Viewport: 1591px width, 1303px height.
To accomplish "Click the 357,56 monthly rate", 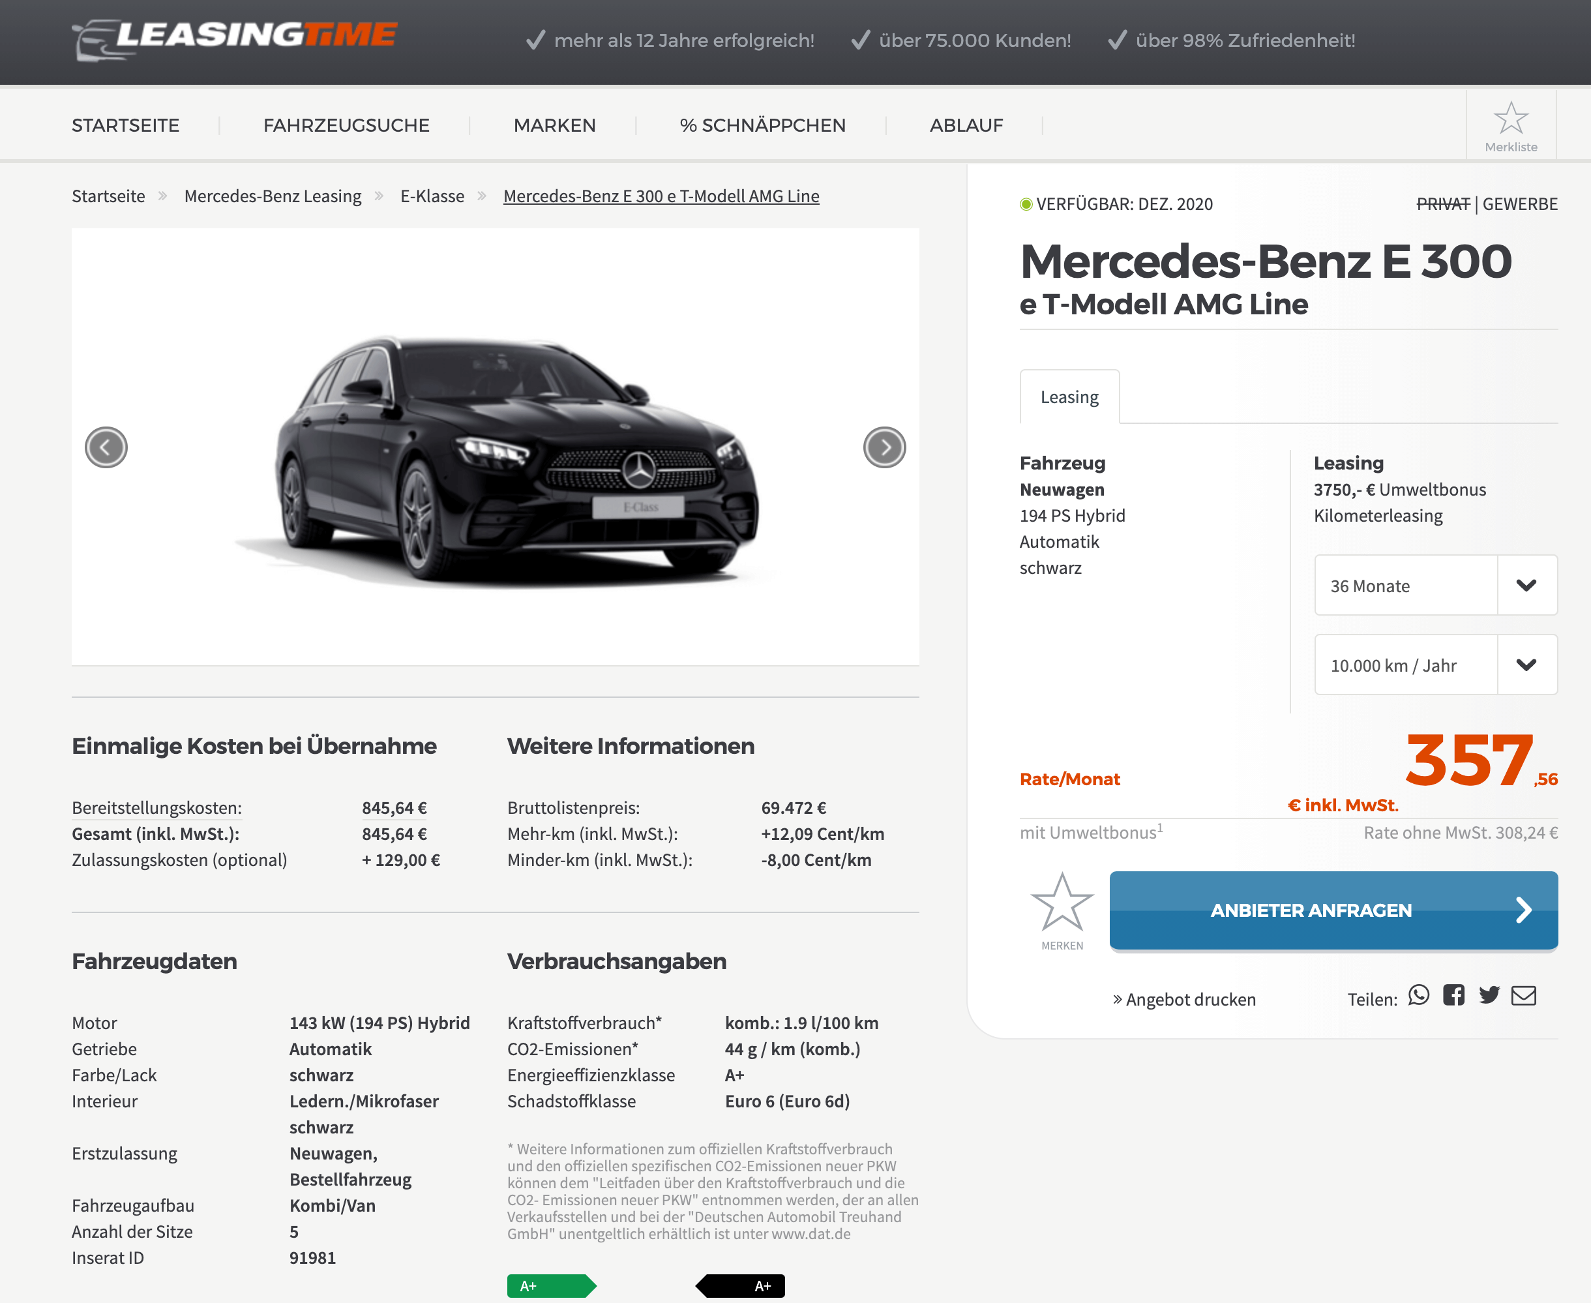I will pos(1481,760).
